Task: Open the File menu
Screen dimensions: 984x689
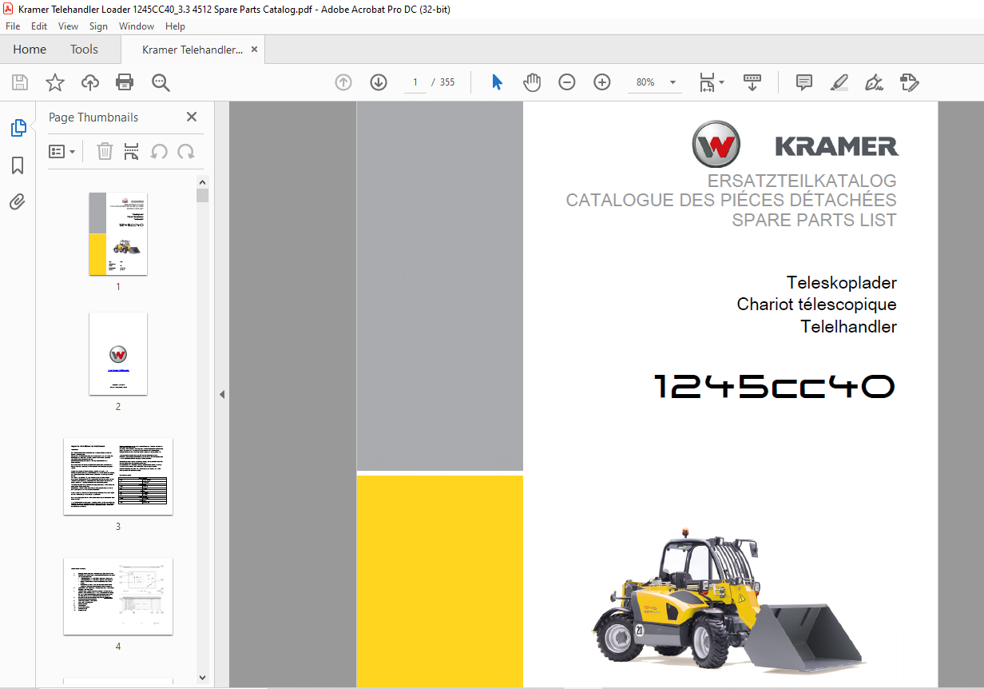Action: [x=13, y=26]
